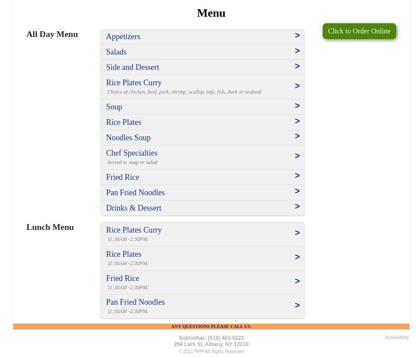Click the Menu page heading
This screenshot has height=357, width=416.
(x=211, y=13)
